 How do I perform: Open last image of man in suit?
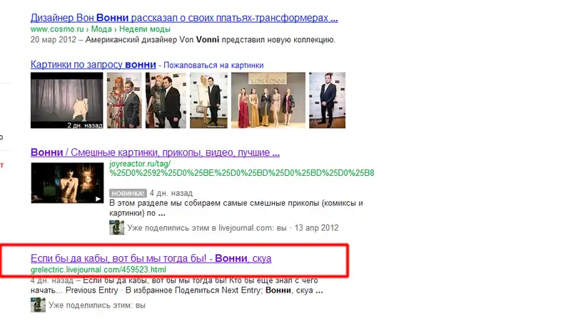[x=328, y=100]
